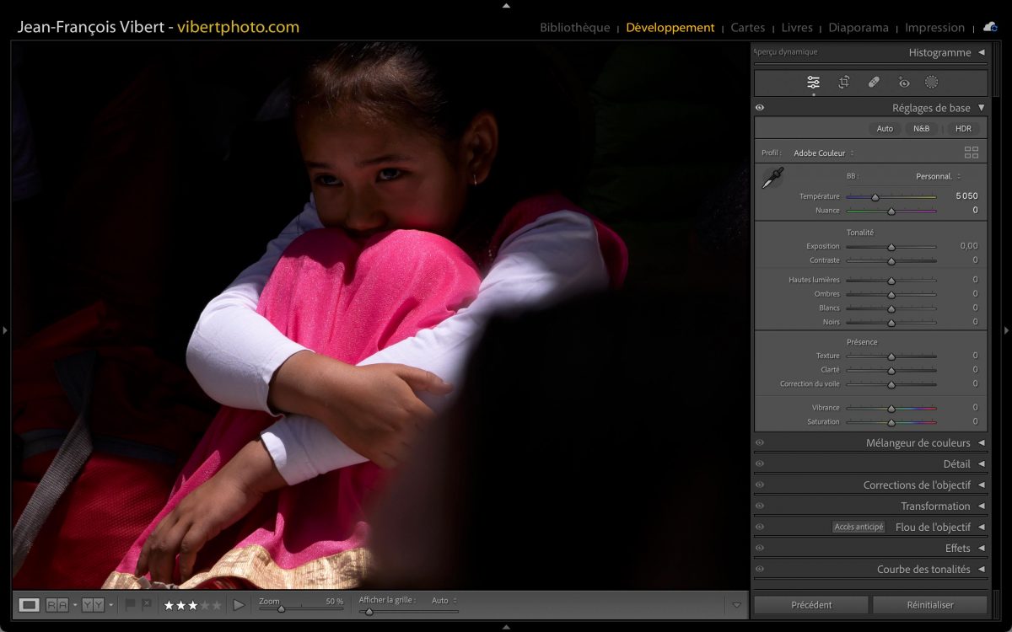Viewport: 1012px width, 632px height.
Task: Open the BB Personnal. white balance dropdown
Action: [x=937, y=177]
